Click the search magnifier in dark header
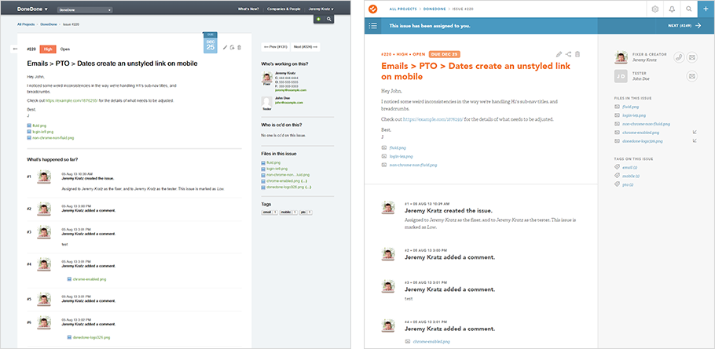 click(329, 18)
